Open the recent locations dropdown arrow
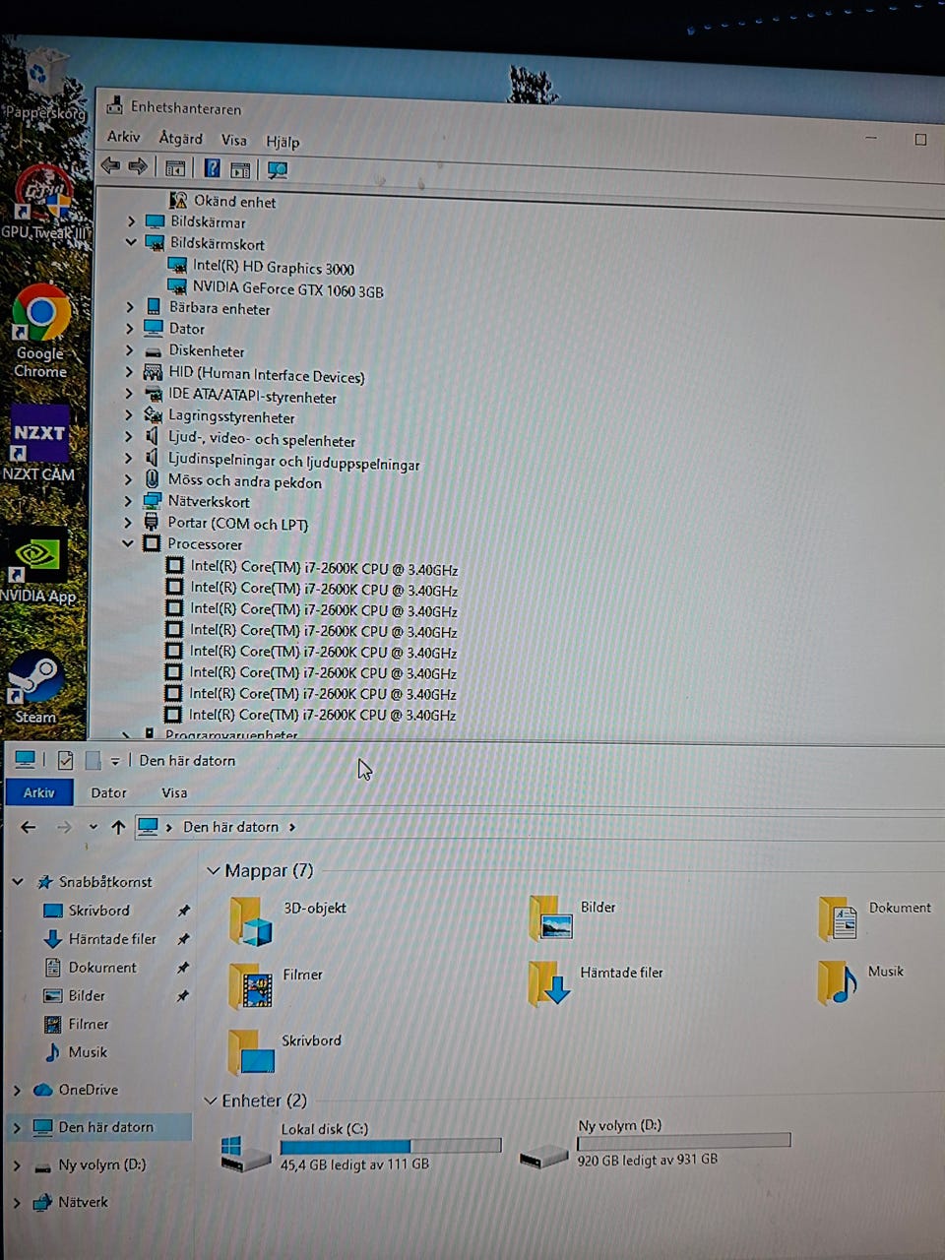Viewport: 945px width, 1260px height. (93, 827)
